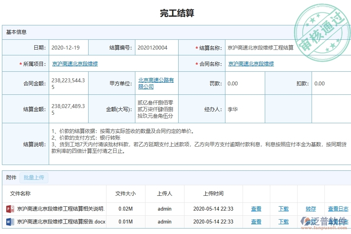351x234 pixels.
Task: Click the red asterisk beside 合同名称
Action: point(196,64)
